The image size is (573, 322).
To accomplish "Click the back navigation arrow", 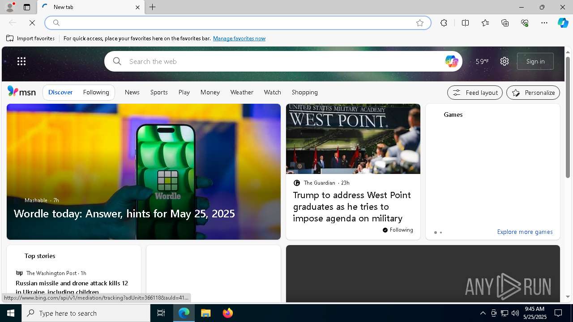I will [x=13, y=23].
